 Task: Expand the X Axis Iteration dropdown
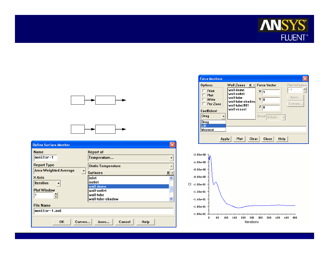58,183
